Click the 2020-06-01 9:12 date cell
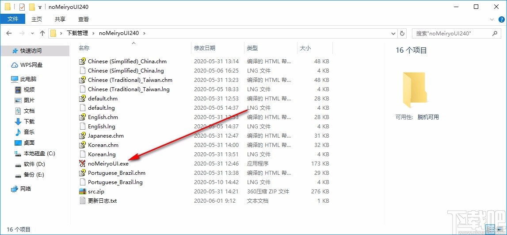The width and height of the screenshot is (507, 235). [x=215, y=200]
